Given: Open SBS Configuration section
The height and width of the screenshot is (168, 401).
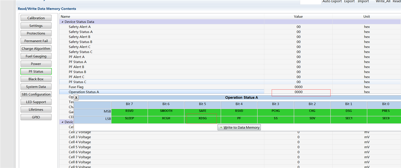Looking at the screenshot, I should [x=36, y=95].
